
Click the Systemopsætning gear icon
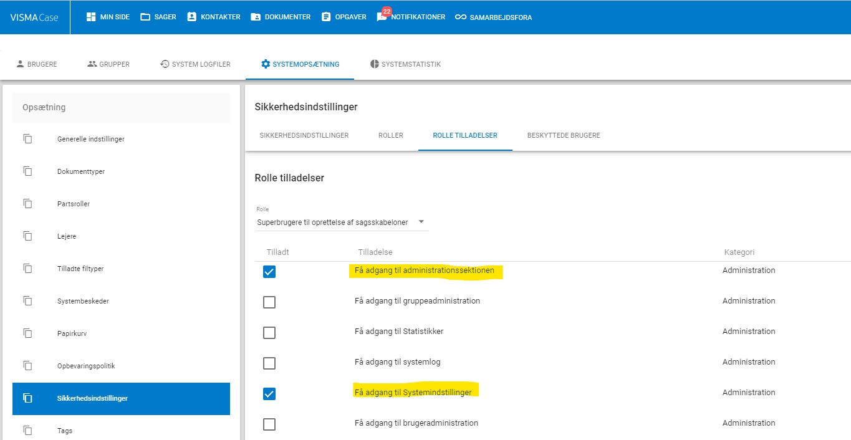coord(266,64)
